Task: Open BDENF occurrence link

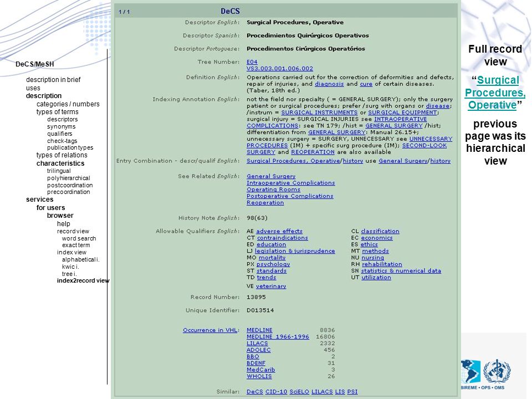Action: pos(256,363)
